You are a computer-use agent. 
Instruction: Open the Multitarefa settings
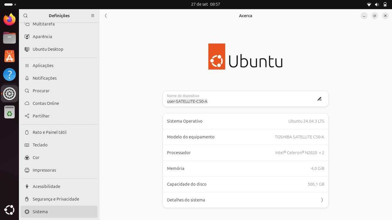59,24
